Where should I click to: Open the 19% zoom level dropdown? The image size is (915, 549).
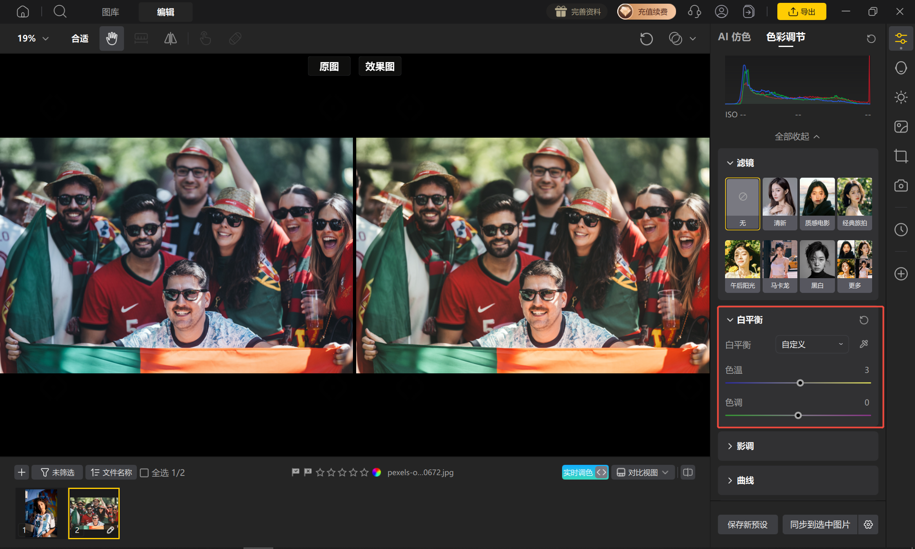tap(33, 38)
